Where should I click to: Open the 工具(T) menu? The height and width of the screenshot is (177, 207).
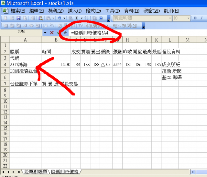[113, 11]
